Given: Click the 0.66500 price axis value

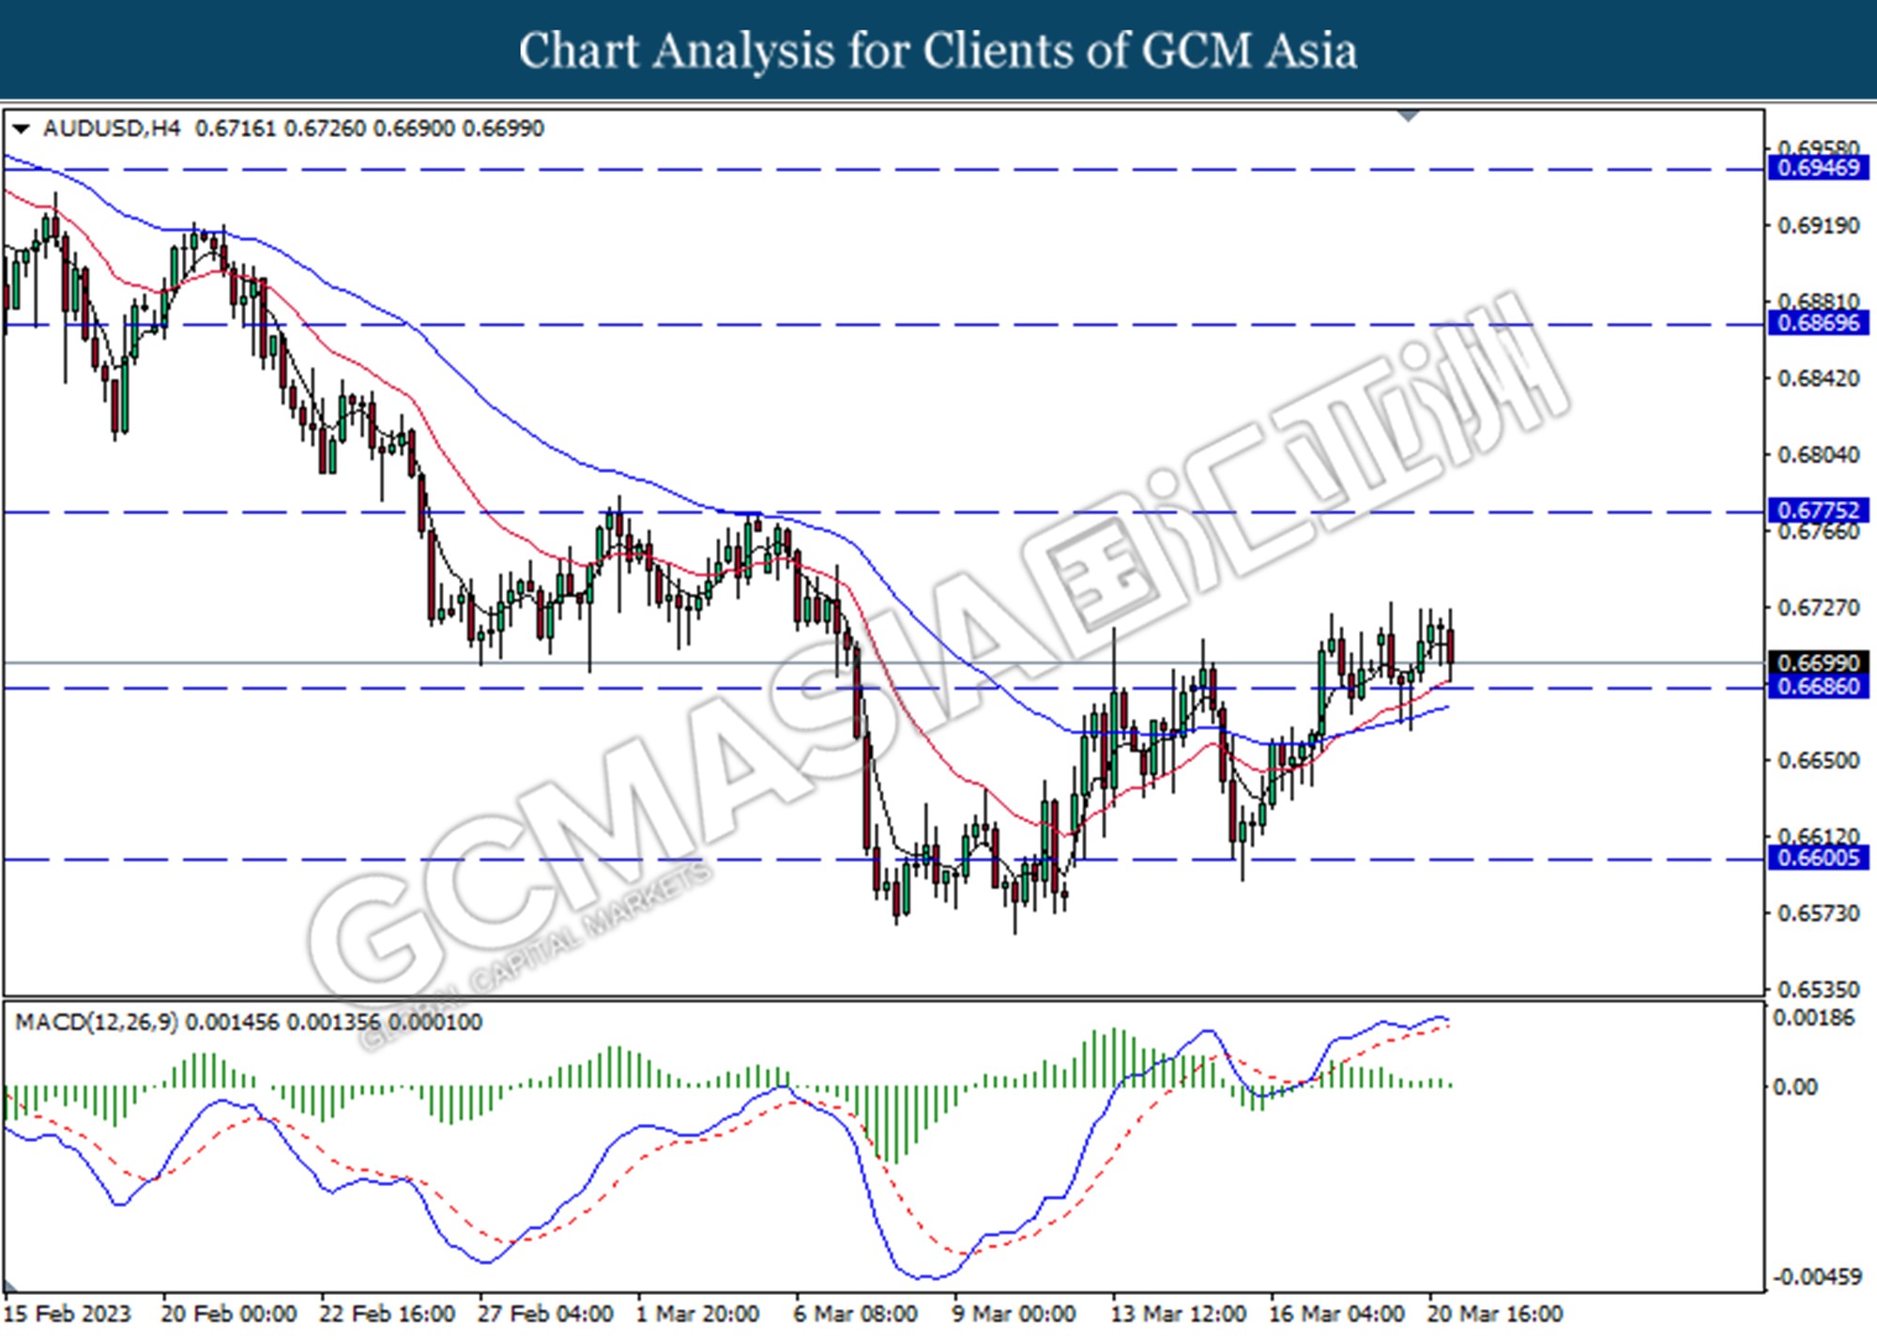Looking at the screenshot, I should point(1819,759).
